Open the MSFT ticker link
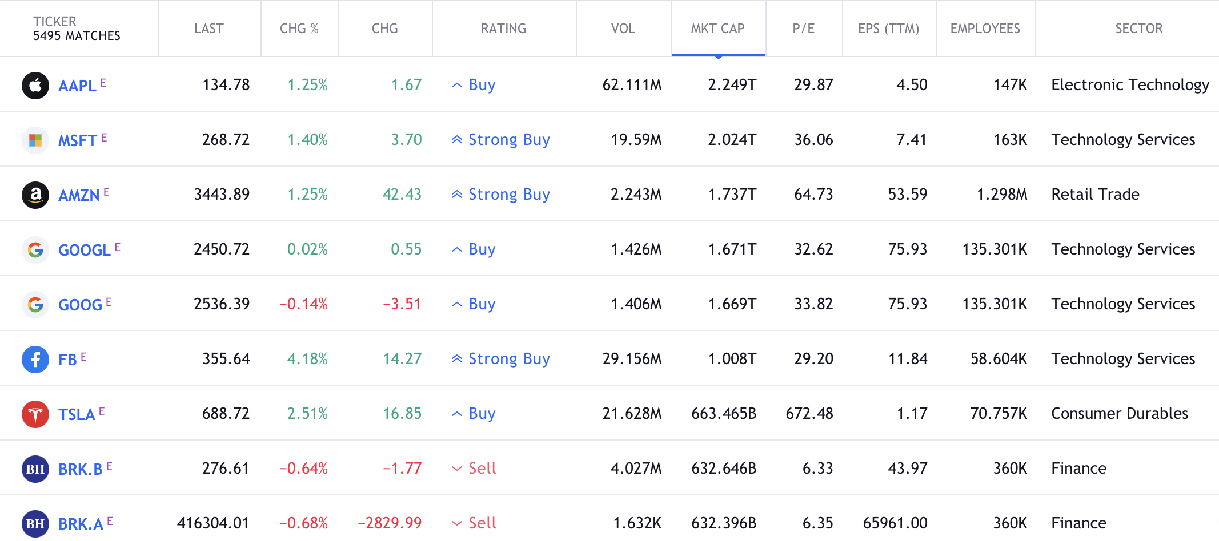The image size is (1219, 541). (78, 140)
